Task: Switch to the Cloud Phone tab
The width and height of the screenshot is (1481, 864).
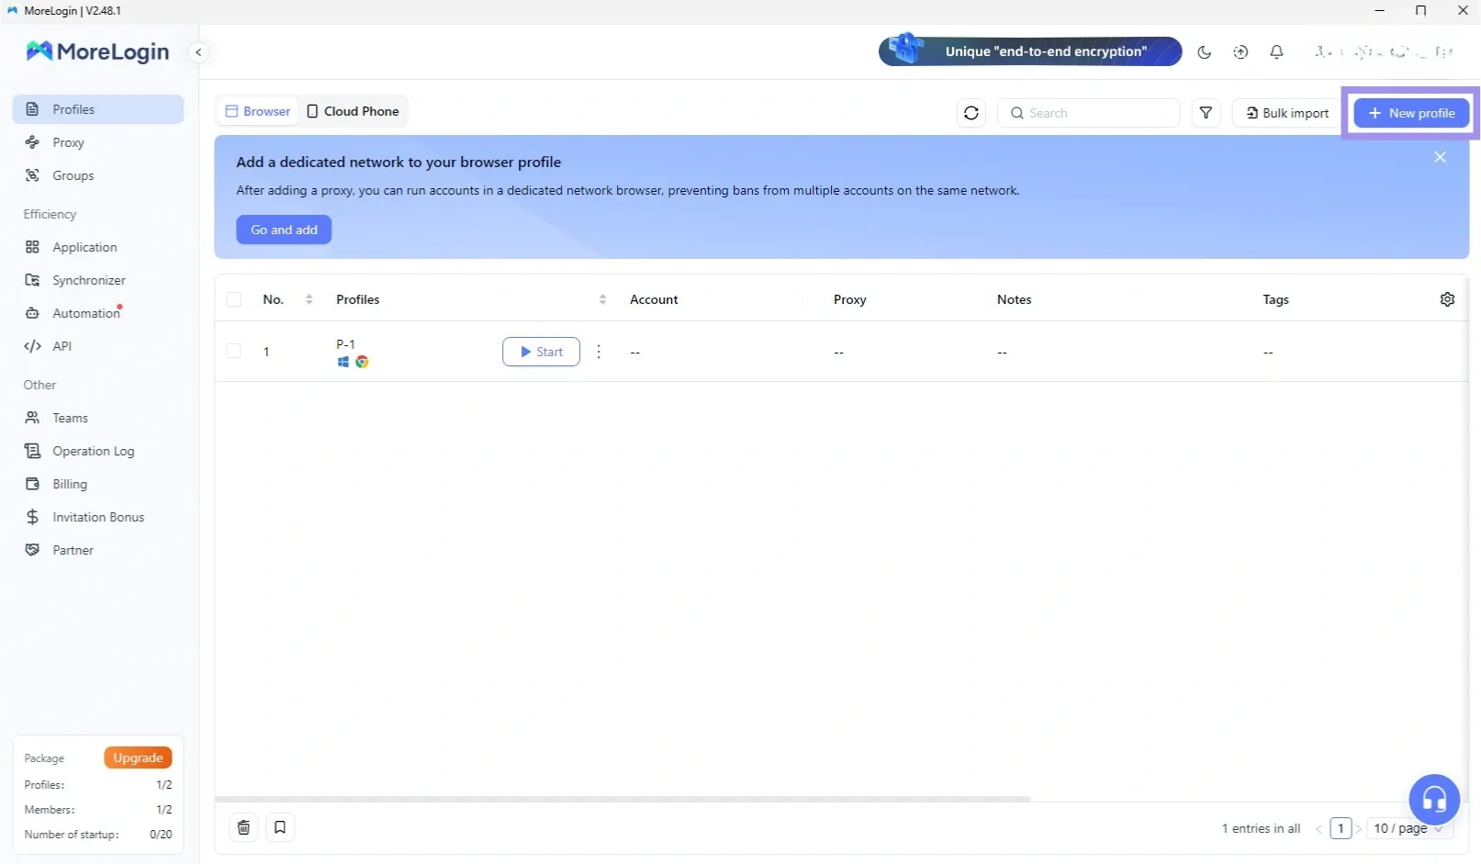Action: (x=353, y=111)
